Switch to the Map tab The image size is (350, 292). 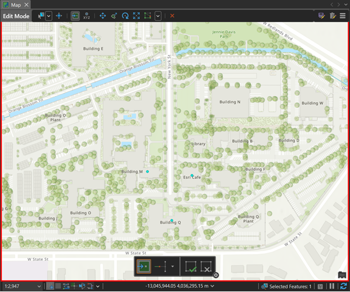pos(16,5)
